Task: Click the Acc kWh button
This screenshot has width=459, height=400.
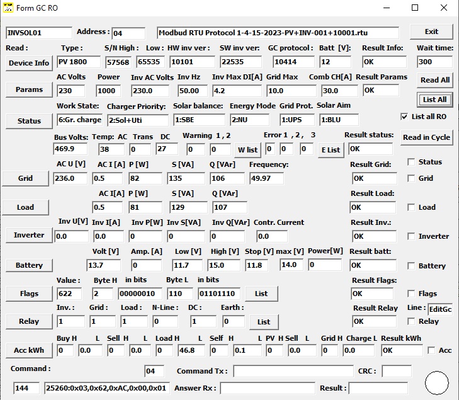Action: tap(29, 350)
